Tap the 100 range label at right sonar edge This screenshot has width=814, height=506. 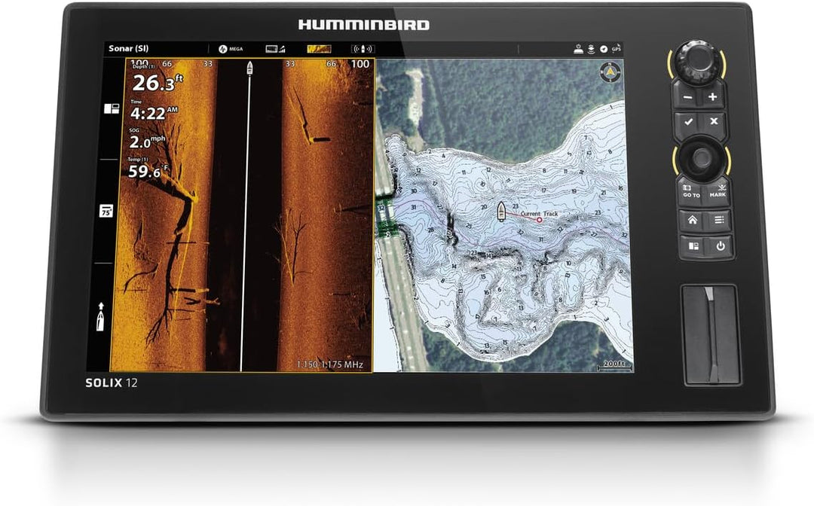pos(360,64)
